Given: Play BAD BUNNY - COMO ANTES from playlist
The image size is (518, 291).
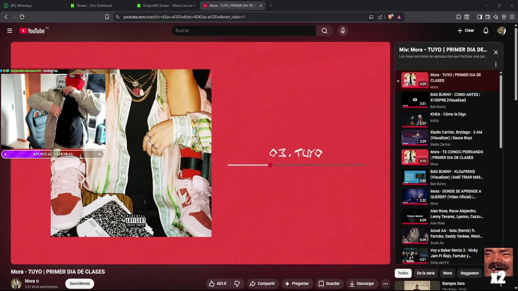Looking at the screenshot, I should [x=448, y=101].
